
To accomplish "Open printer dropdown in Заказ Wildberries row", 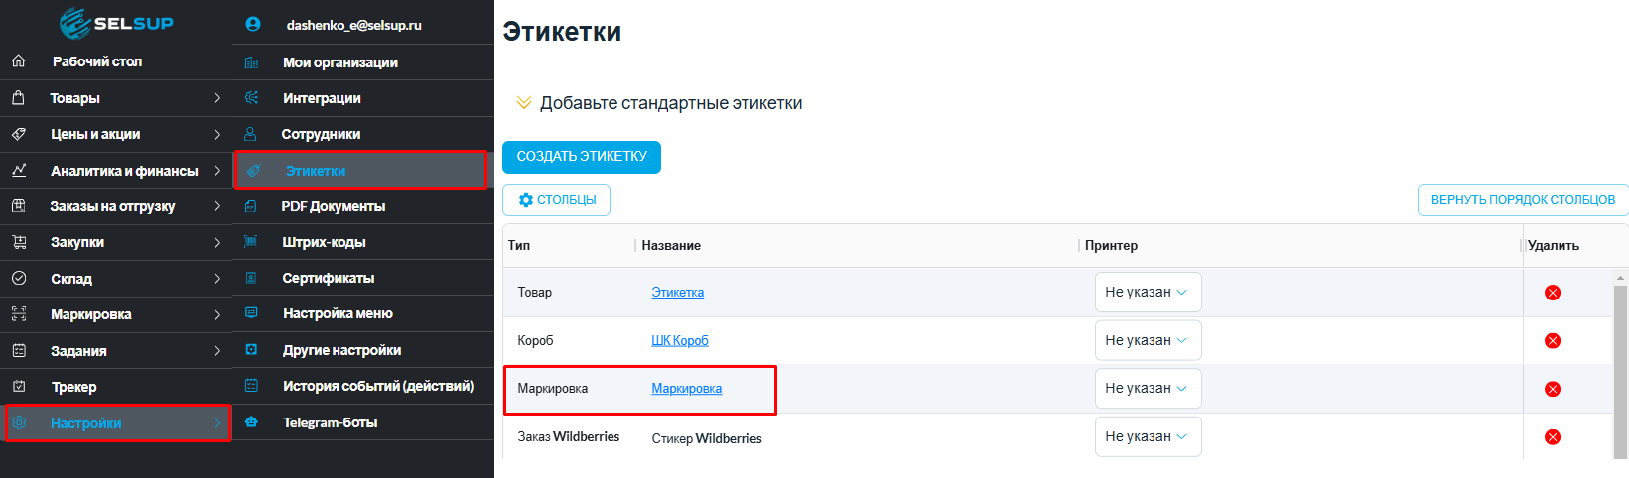I will tap(1148, 436).
